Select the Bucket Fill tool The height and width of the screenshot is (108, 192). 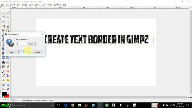[8, 62]
